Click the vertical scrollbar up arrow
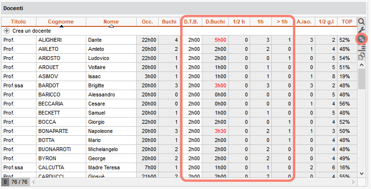The image size is (371, 189). [361, 65]
